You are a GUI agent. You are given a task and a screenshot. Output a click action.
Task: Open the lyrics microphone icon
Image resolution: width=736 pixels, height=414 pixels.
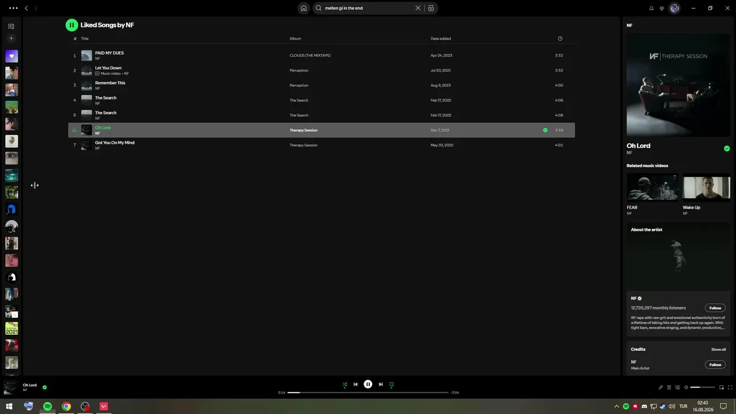(661, 388)
